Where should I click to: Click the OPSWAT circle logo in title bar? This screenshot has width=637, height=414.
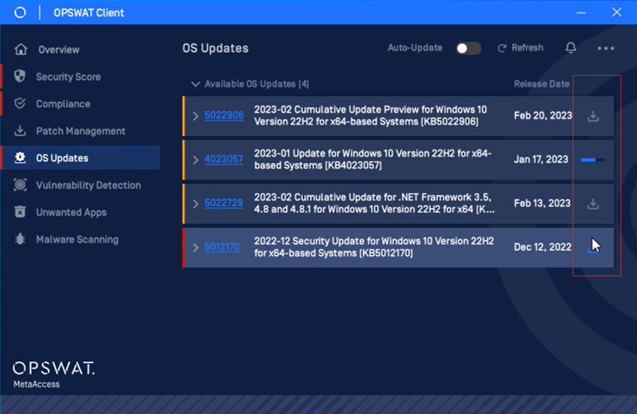click(20, 12)
